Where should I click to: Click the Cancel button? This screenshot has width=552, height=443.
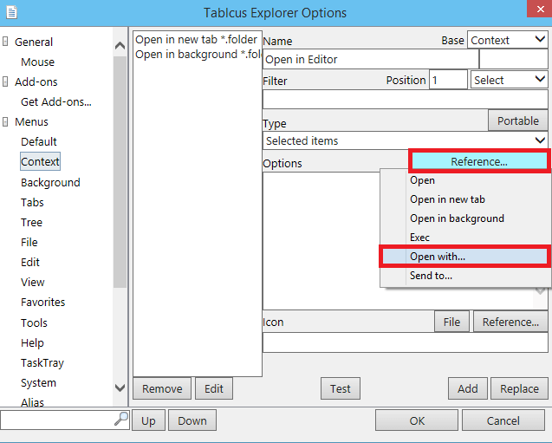pos(503,420)
